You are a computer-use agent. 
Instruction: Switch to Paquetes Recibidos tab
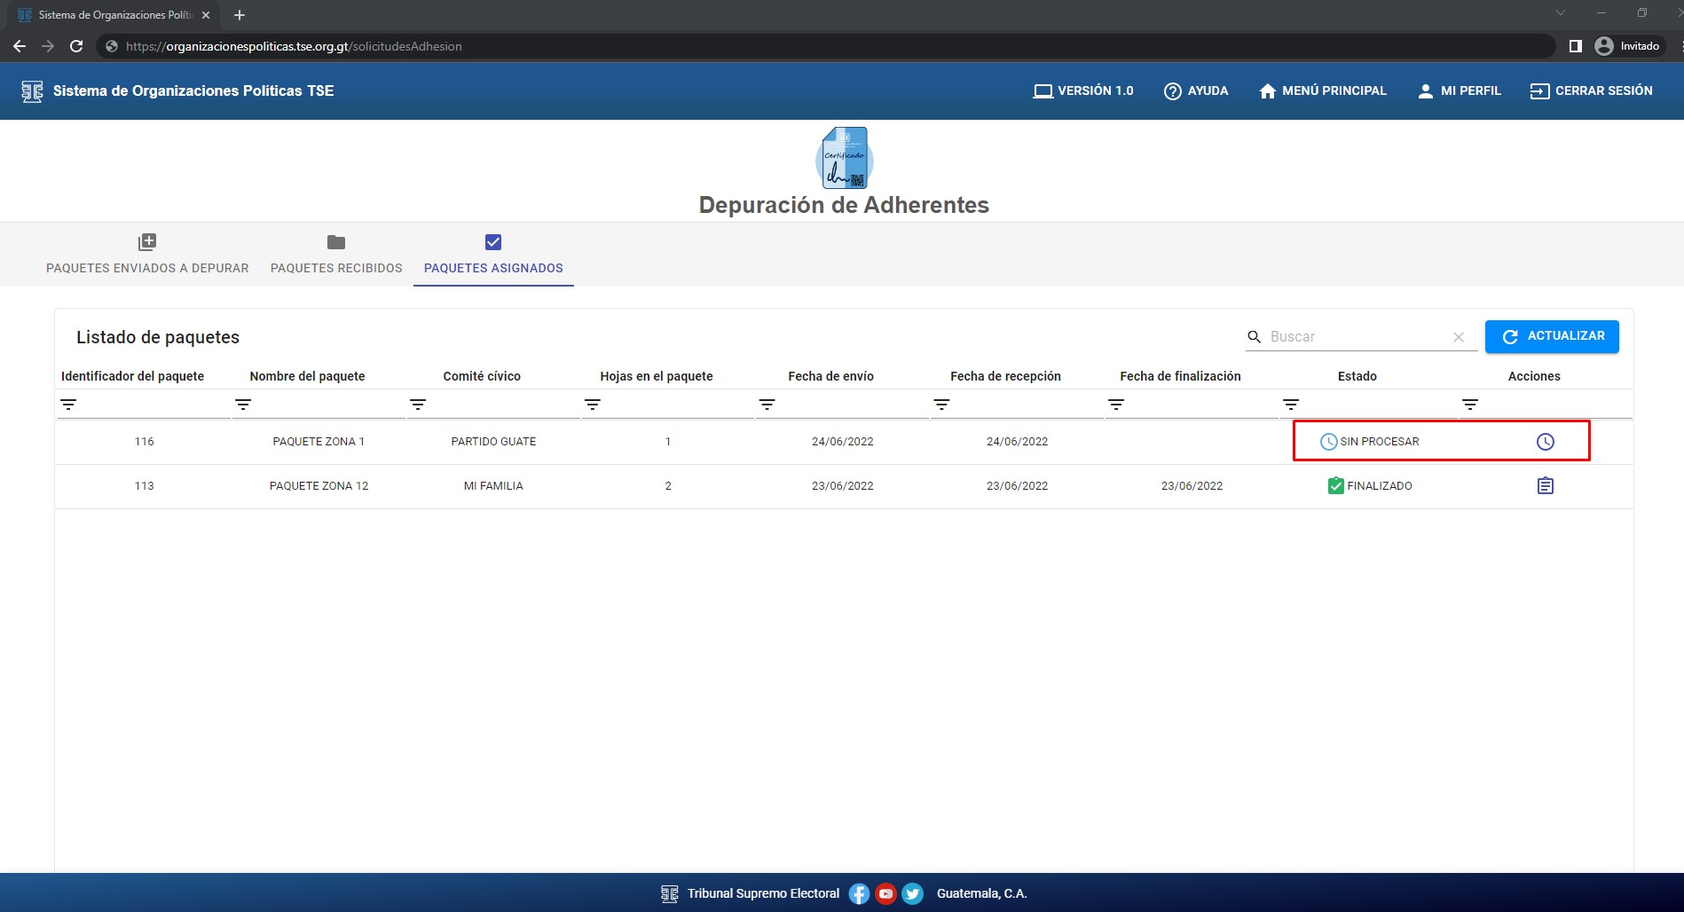click(336, 255)
